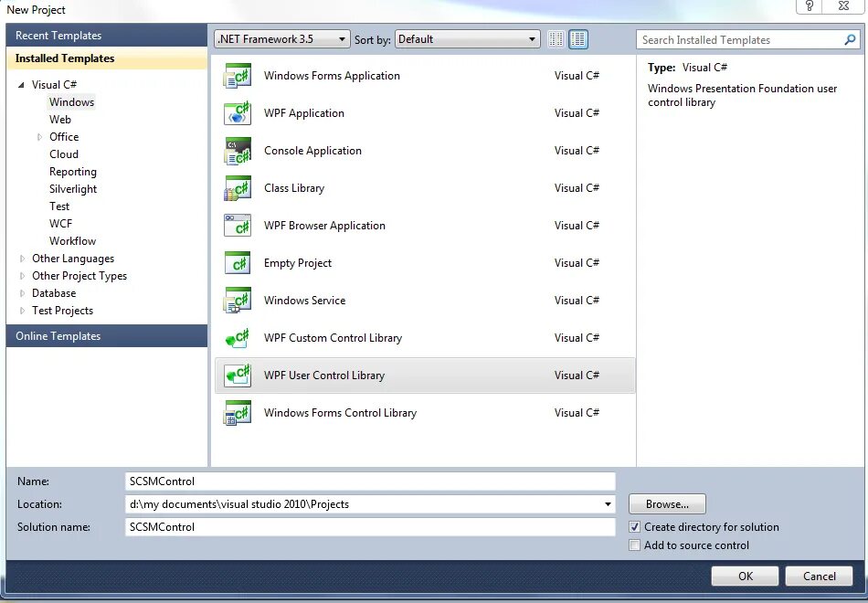
Task: Open the Recent Templates section
Action: [x=107, y=36]
